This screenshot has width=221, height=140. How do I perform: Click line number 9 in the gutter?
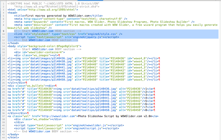(3, 31)
